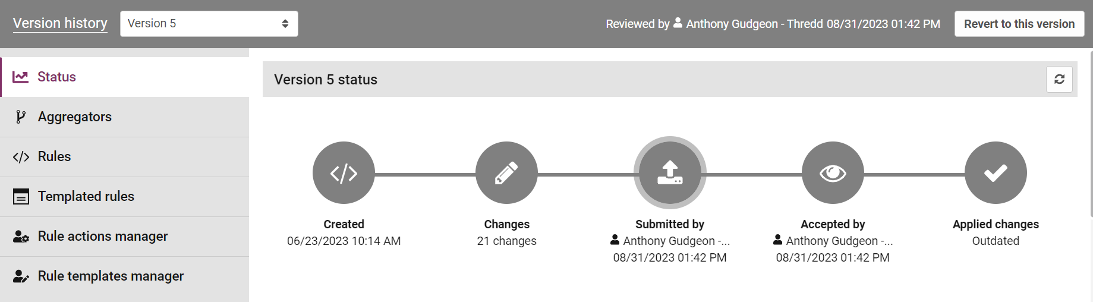Click the Created code-brackets circle icon
1093x302 pixels.
point(344,173)
